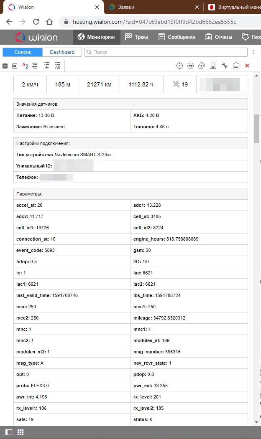Click the red X delete icon
261x439 pixels.
(x=247, y=66)
